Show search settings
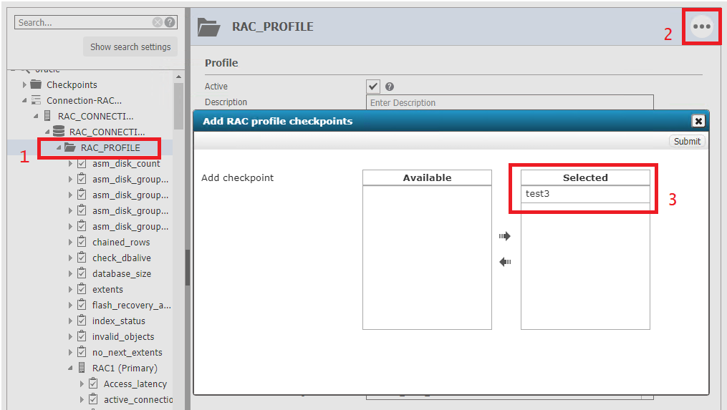Image resolution: width=727 pixels, height=410 pixels. 130,47
